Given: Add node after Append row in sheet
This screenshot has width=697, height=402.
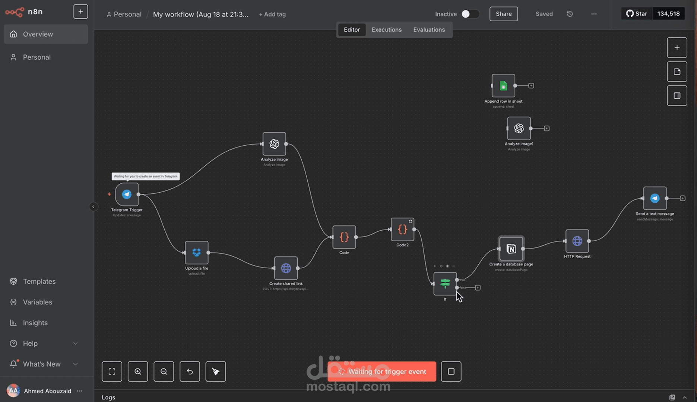Looking at the screenshot, I should point(531,86).
